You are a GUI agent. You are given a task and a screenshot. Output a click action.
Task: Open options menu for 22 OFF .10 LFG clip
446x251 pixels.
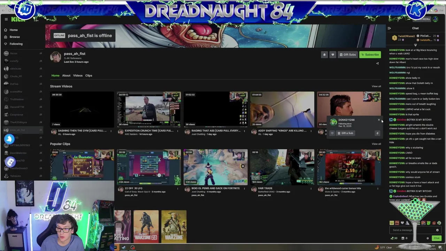(177, 189)
